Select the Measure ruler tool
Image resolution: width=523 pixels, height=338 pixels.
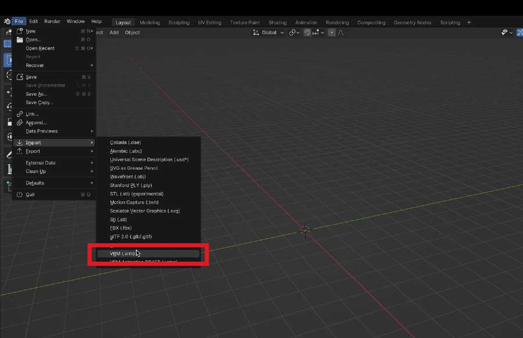[9, 169]
